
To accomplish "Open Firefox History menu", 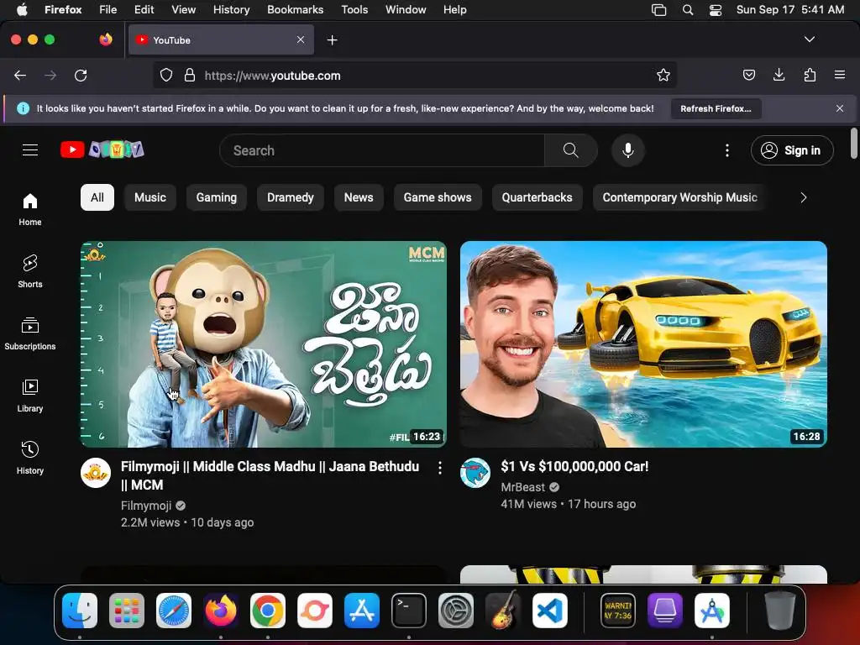I will [x=232, y=9].
